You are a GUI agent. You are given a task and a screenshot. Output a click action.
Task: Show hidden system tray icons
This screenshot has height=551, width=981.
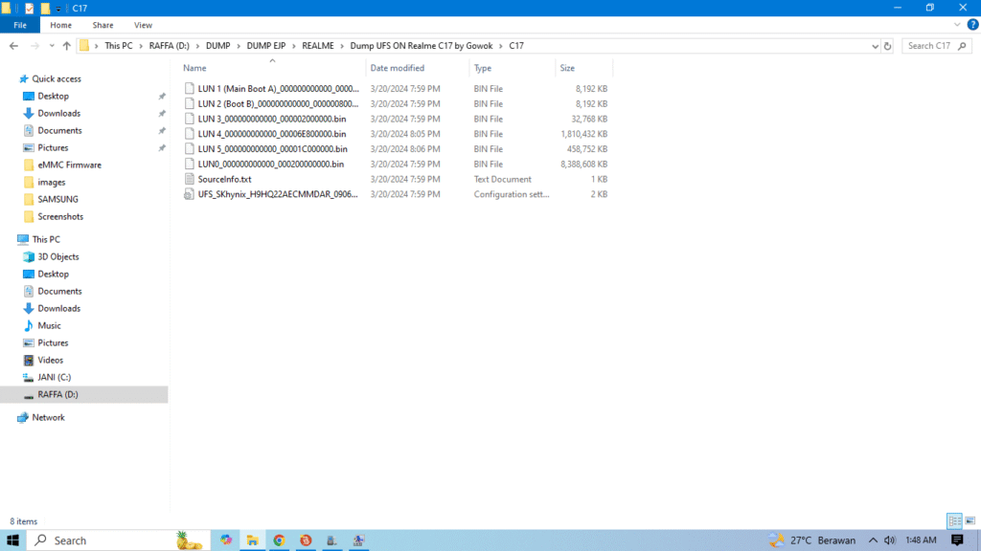click(873, 540)
